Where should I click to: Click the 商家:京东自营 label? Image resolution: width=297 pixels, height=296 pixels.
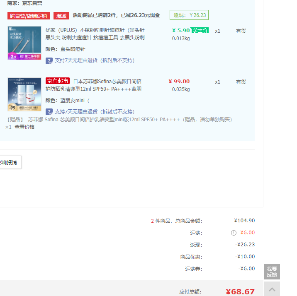point(24,3)
